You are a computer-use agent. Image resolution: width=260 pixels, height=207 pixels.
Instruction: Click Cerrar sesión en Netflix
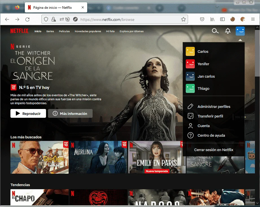pyautogui.click(x=214, y=150)
